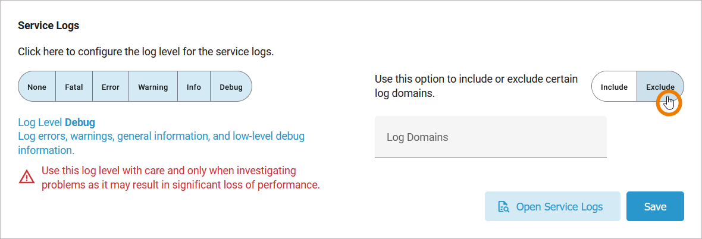Click the blue 'Log Level Debug' label

click(x=57, y=123)
